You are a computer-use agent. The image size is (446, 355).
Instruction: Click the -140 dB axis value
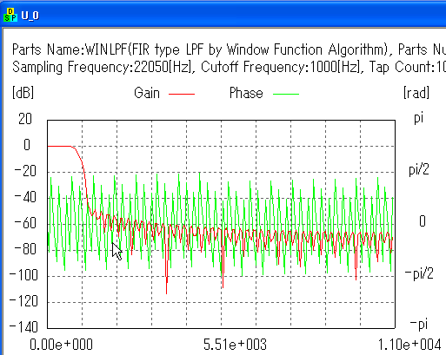point(23,327)
